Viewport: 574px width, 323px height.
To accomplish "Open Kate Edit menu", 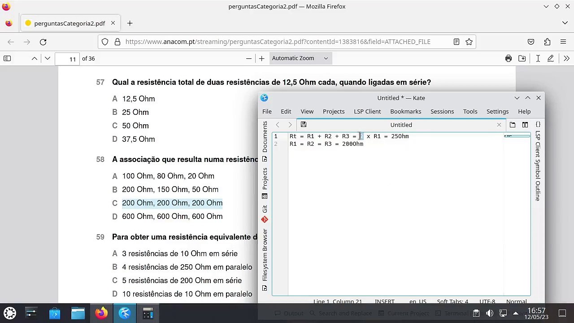I will coord(286,111).
